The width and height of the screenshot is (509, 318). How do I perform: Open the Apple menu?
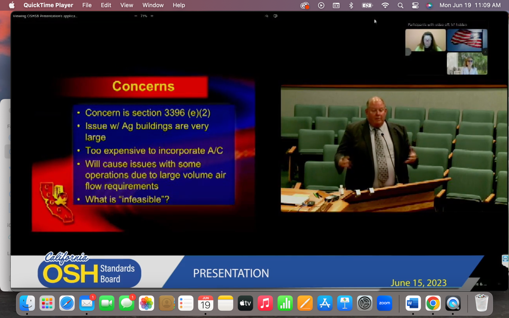[12, 5]
